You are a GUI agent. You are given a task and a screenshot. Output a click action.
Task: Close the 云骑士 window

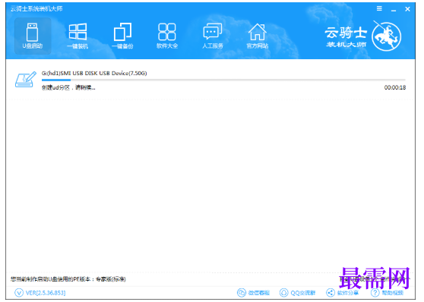(407, 9)
